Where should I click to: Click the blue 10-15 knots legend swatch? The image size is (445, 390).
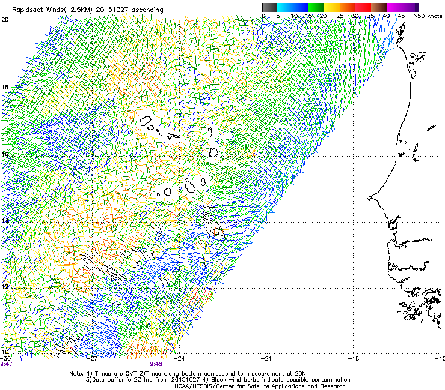pyautogui.click(x=301, y=7)
